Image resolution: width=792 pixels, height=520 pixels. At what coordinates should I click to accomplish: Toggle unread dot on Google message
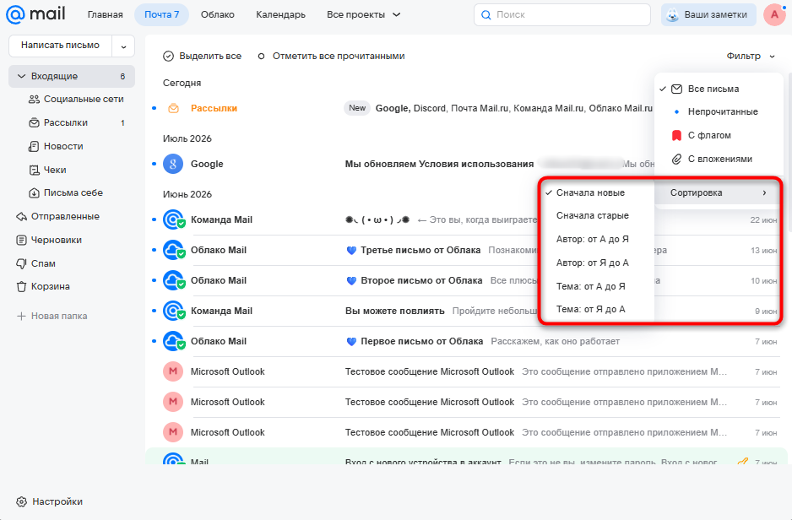coord(154,164)
